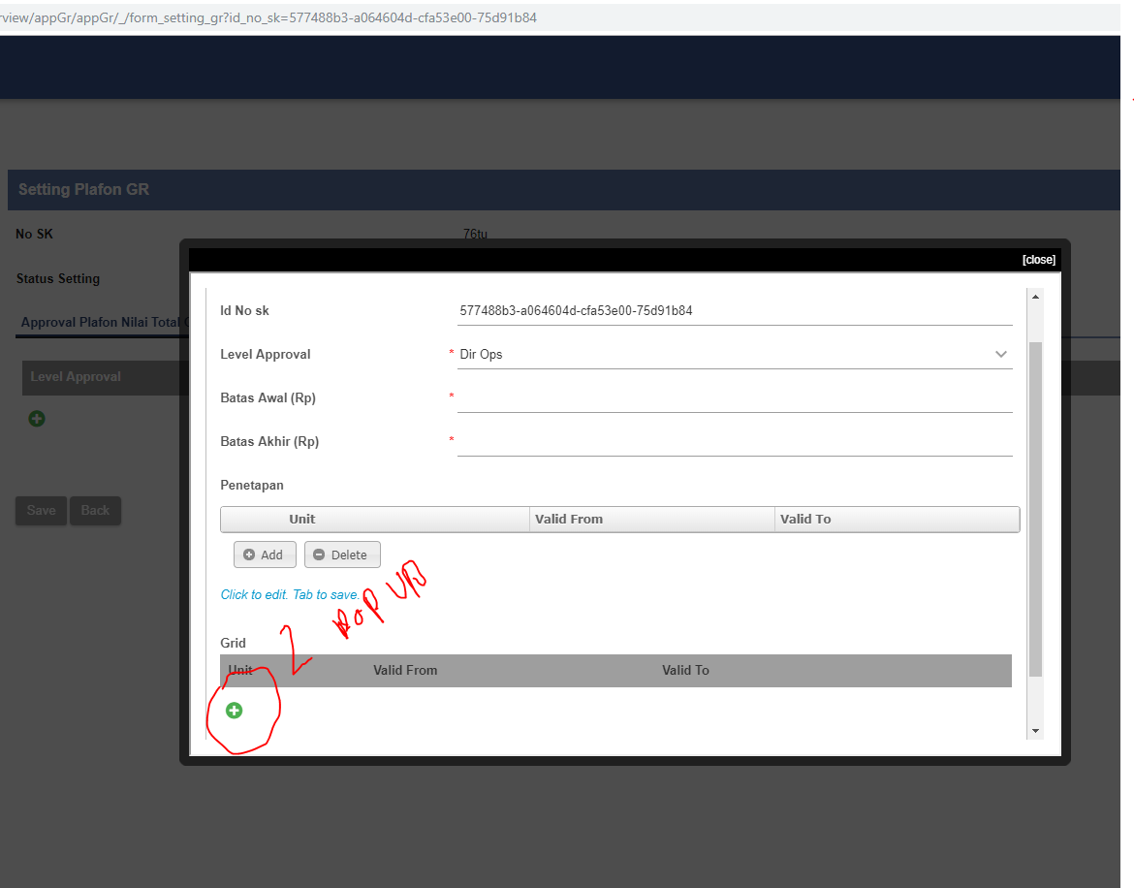
Task: Click Valid From header in Grid table
Action: [x=405, y=670]
